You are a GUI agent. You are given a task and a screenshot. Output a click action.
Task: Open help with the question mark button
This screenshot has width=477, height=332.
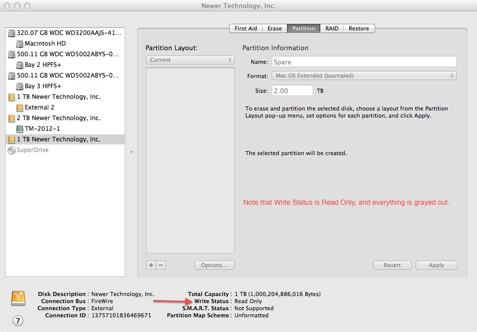pos(18,320)
